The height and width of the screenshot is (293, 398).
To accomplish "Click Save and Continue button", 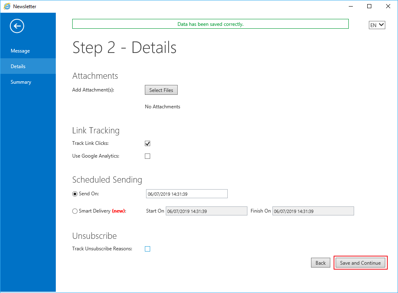I will 360,263.
